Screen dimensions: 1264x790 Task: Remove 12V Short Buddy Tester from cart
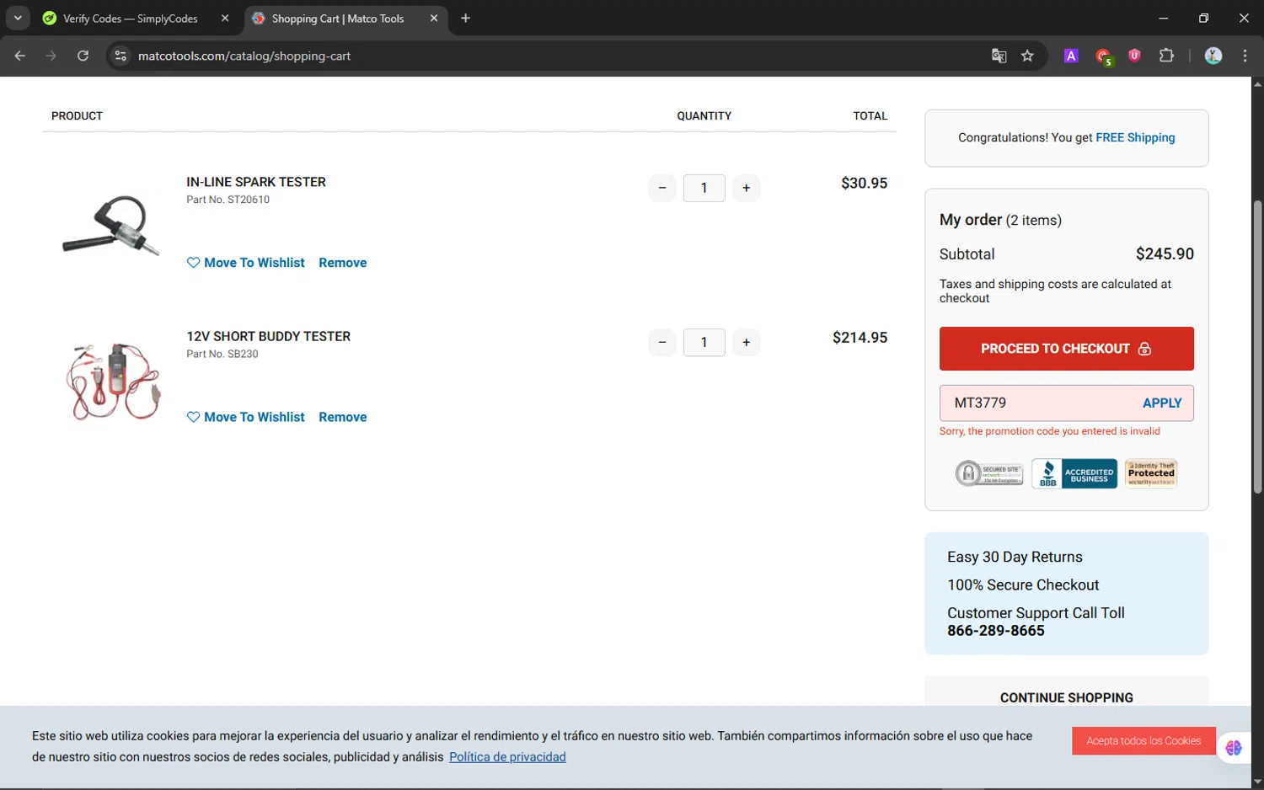tap(343, 417)
